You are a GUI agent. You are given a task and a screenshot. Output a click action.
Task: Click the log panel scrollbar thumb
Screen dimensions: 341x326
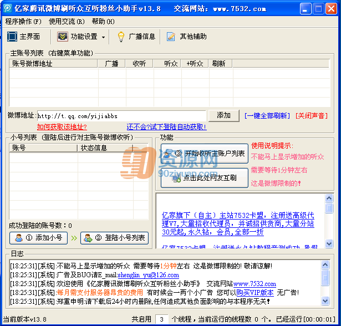325,278
